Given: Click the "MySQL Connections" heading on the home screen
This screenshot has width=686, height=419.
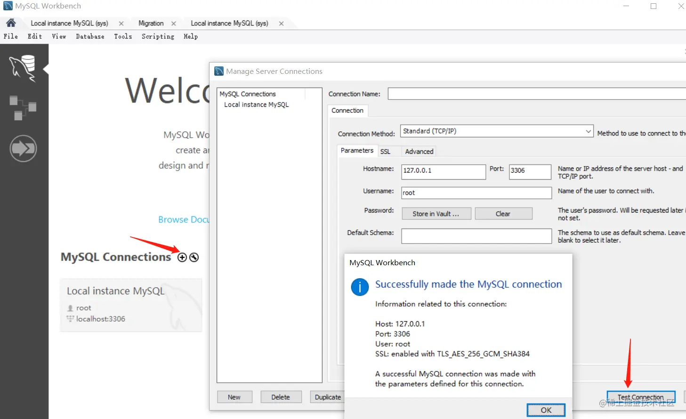Looking at the screenshot, I should tap(116, 257).
